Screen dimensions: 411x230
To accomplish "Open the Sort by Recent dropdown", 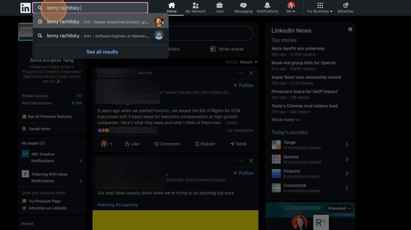I will pyautogui.click(x=248, y=62).
